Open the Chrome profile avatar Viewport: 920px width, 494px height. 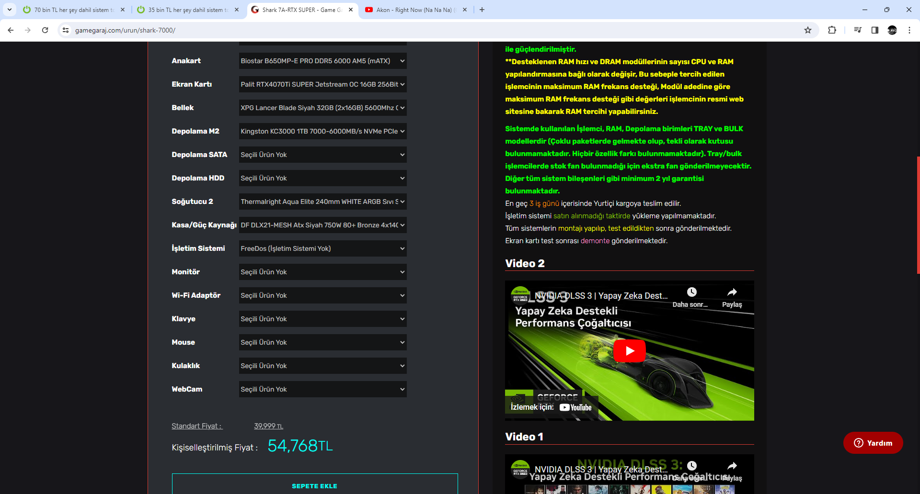[x=892, y=30]
